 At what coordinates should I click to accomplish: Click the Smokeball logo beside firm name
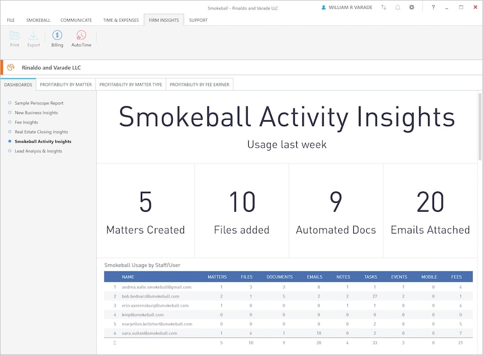pyautogui.click(x=11, y=67)
